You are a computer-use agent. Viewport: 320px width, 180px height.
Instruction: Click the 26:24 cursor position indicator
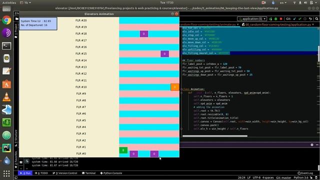[241, 178]
